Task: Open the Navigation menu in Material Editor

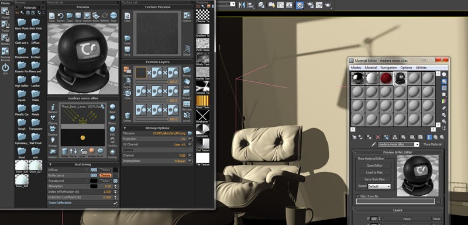Action: point(388,68)
